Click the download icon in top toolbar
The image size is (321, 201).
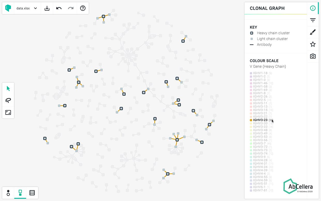point(47,8)
